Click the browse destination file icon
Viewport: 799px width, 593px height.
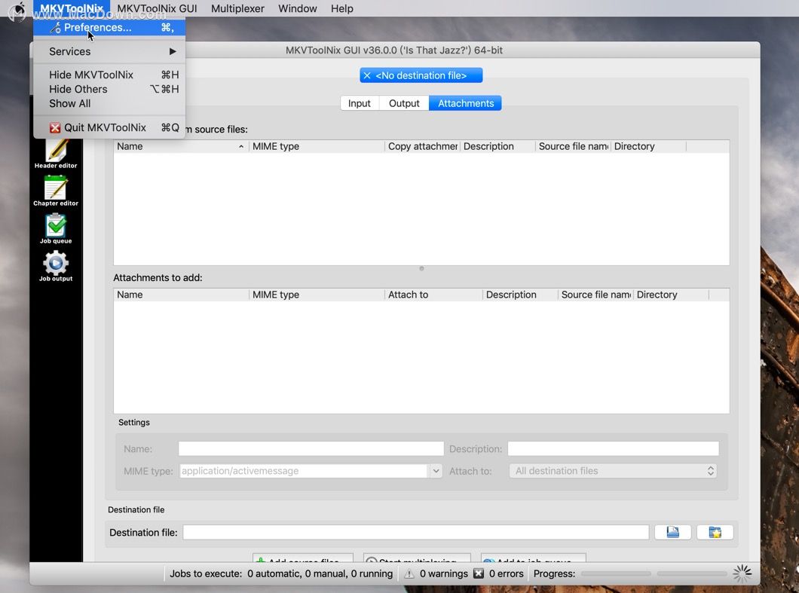tap(672, 533)
